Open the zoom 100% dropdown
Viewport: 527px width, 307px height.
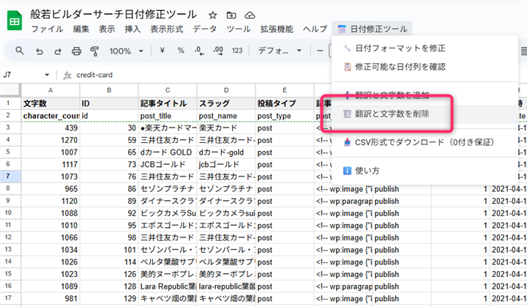click(x=126, y=51)
